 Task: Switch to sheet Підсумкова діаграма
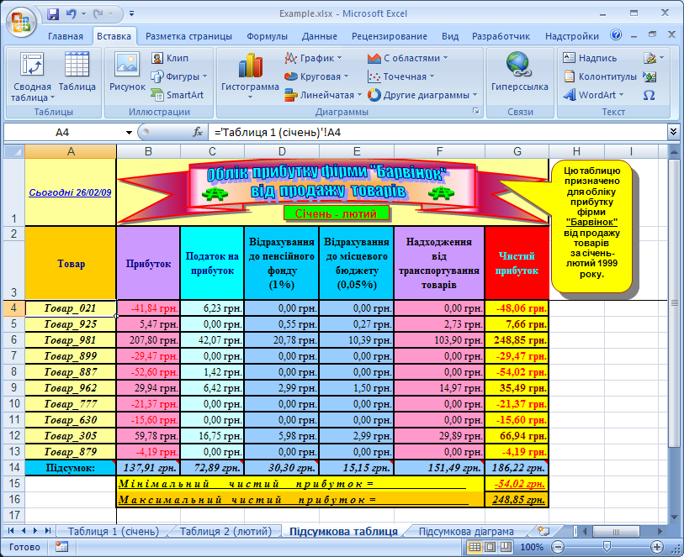pos(466,531)
